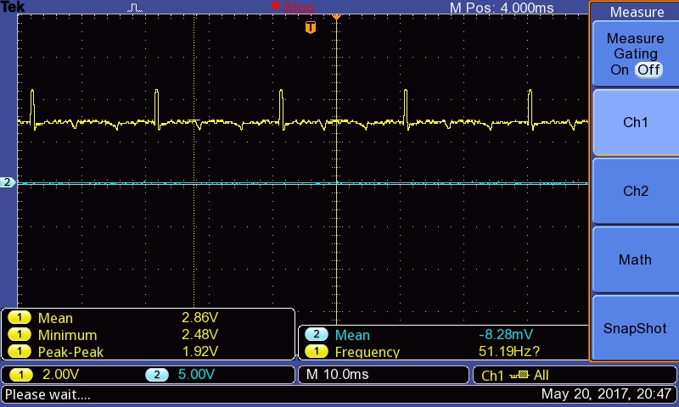
Task: Click the 5.00V vertical scale readout
Action: tap(196, 374)
